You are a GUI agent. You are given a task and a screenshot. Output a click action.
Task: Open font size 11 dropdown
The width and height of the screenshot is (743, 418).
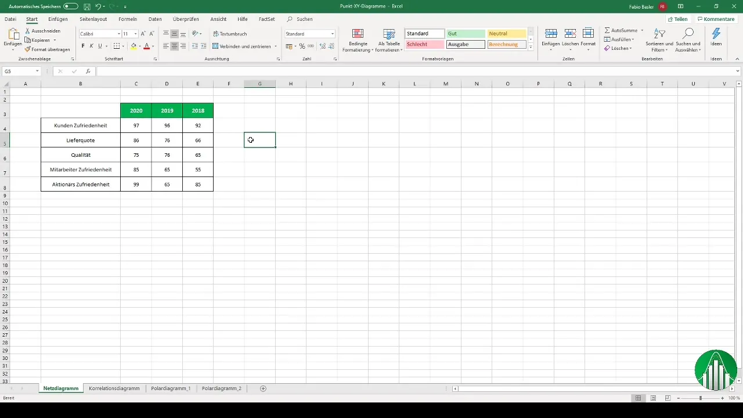136,34
